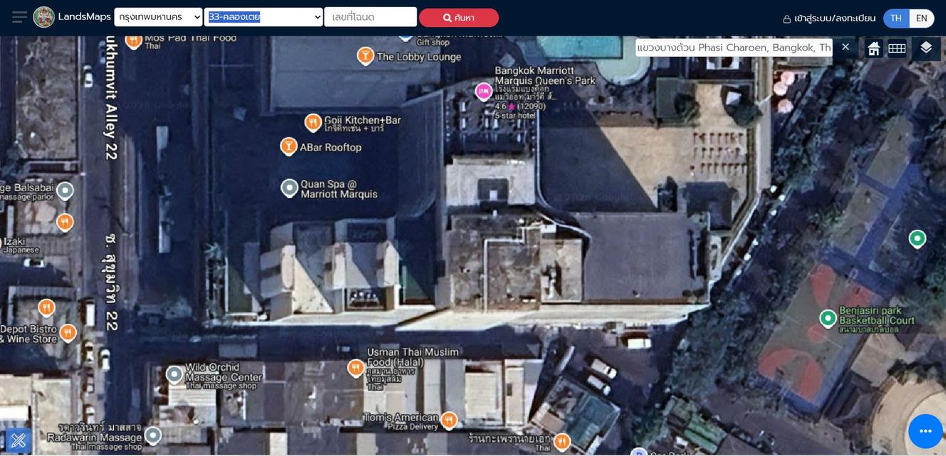Click the home building icon
The image size is (946, 456).
click(873, 48)
